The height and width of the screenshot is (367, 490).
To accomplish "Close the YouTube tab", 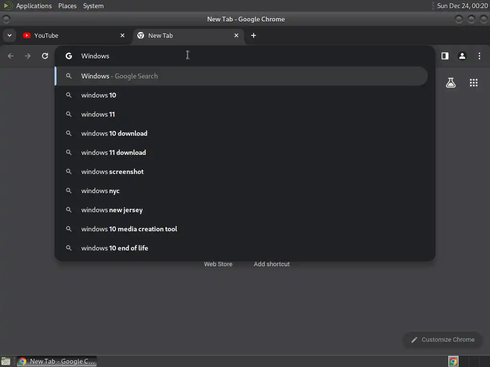I will (122, 35).
